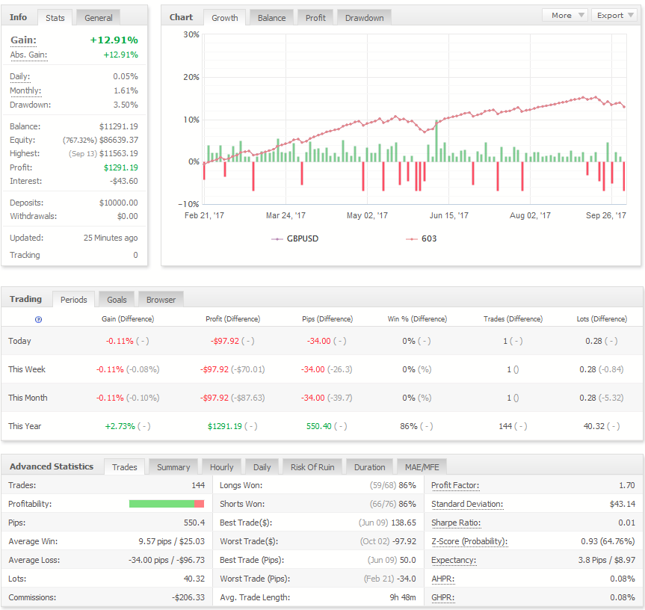Click the Profit Factor label link

[455, 485]
